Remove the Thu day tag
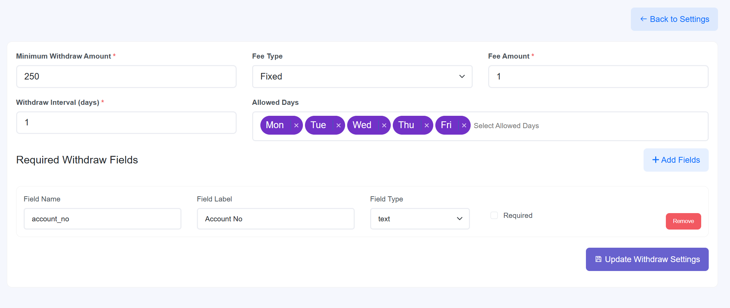This screenshot has height=308, width=730. 427,125
